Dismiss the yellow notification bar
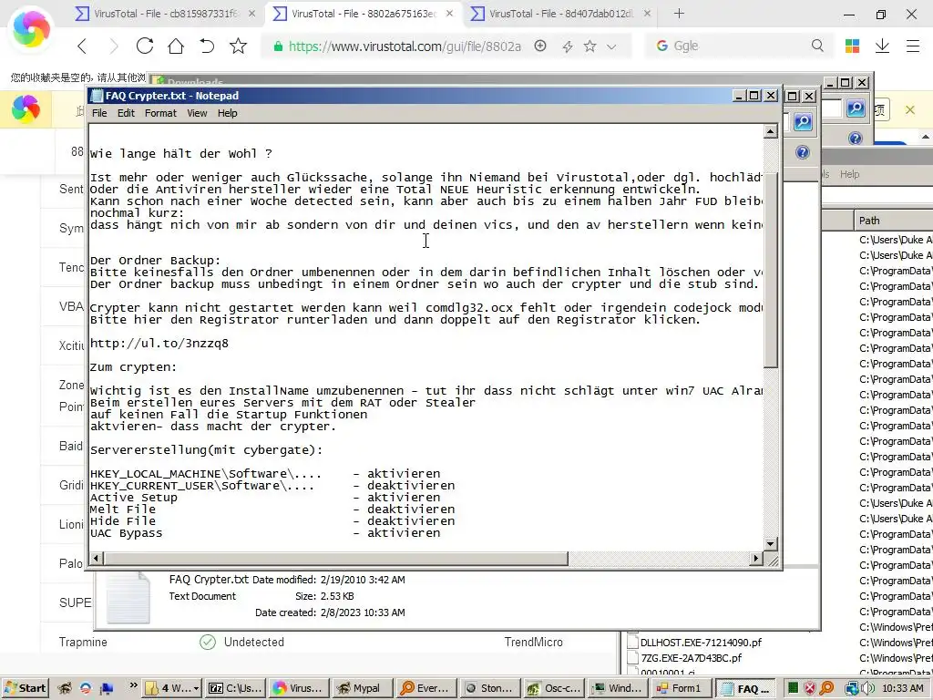Screen dimensions: 933x700 pyautogui.click(x=910, y=109)
